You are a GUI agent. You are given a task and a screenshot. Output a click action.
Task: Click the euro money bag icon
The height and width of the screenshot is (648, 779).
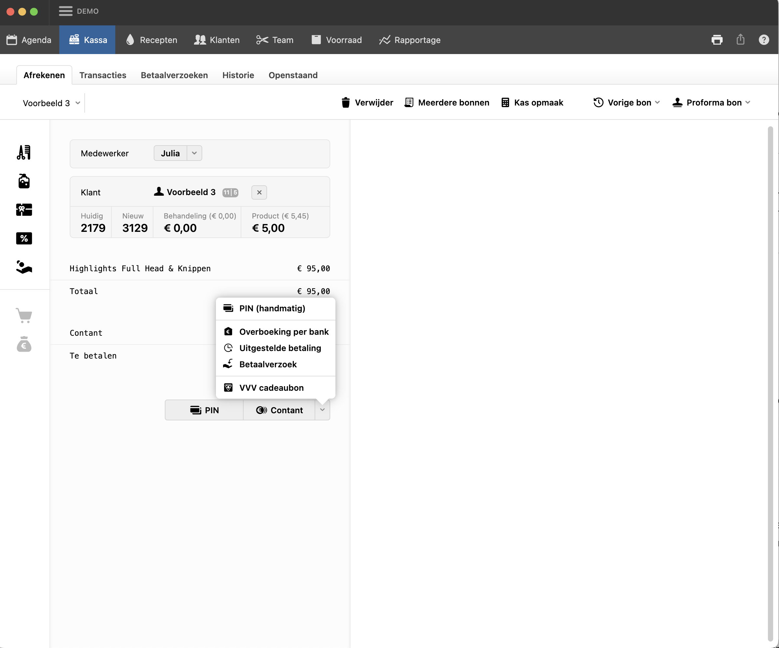[x=24, y=344]
